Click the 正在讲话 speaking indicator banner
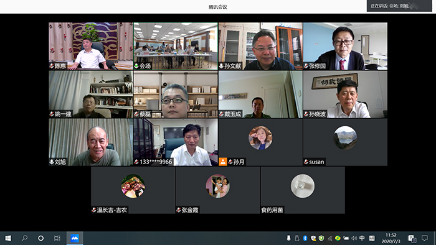The image size is (436, 245). 399,6
